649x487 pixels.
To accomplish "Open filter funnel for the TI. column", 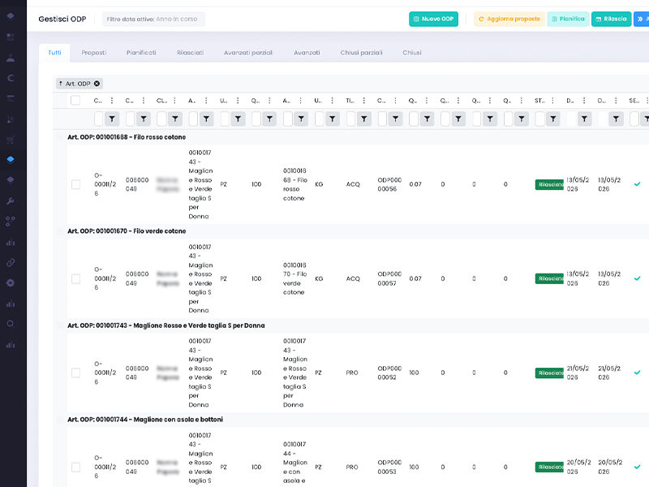I will point(363,119).
